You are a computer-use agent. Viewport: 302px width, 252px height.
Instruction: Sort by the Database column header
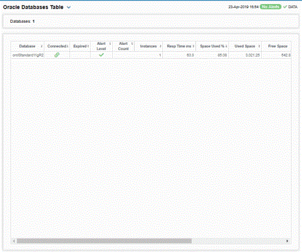[x=27, y=46]
